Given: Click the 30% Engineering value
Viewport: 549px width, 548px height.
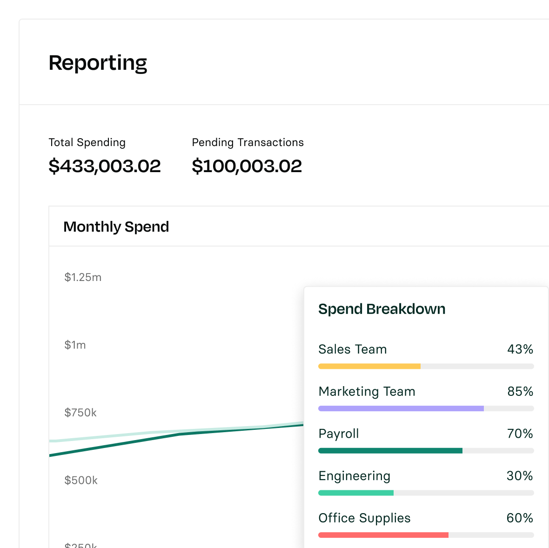Looking at the screenshot, I should pyautogui.click(x=520, y=476).
